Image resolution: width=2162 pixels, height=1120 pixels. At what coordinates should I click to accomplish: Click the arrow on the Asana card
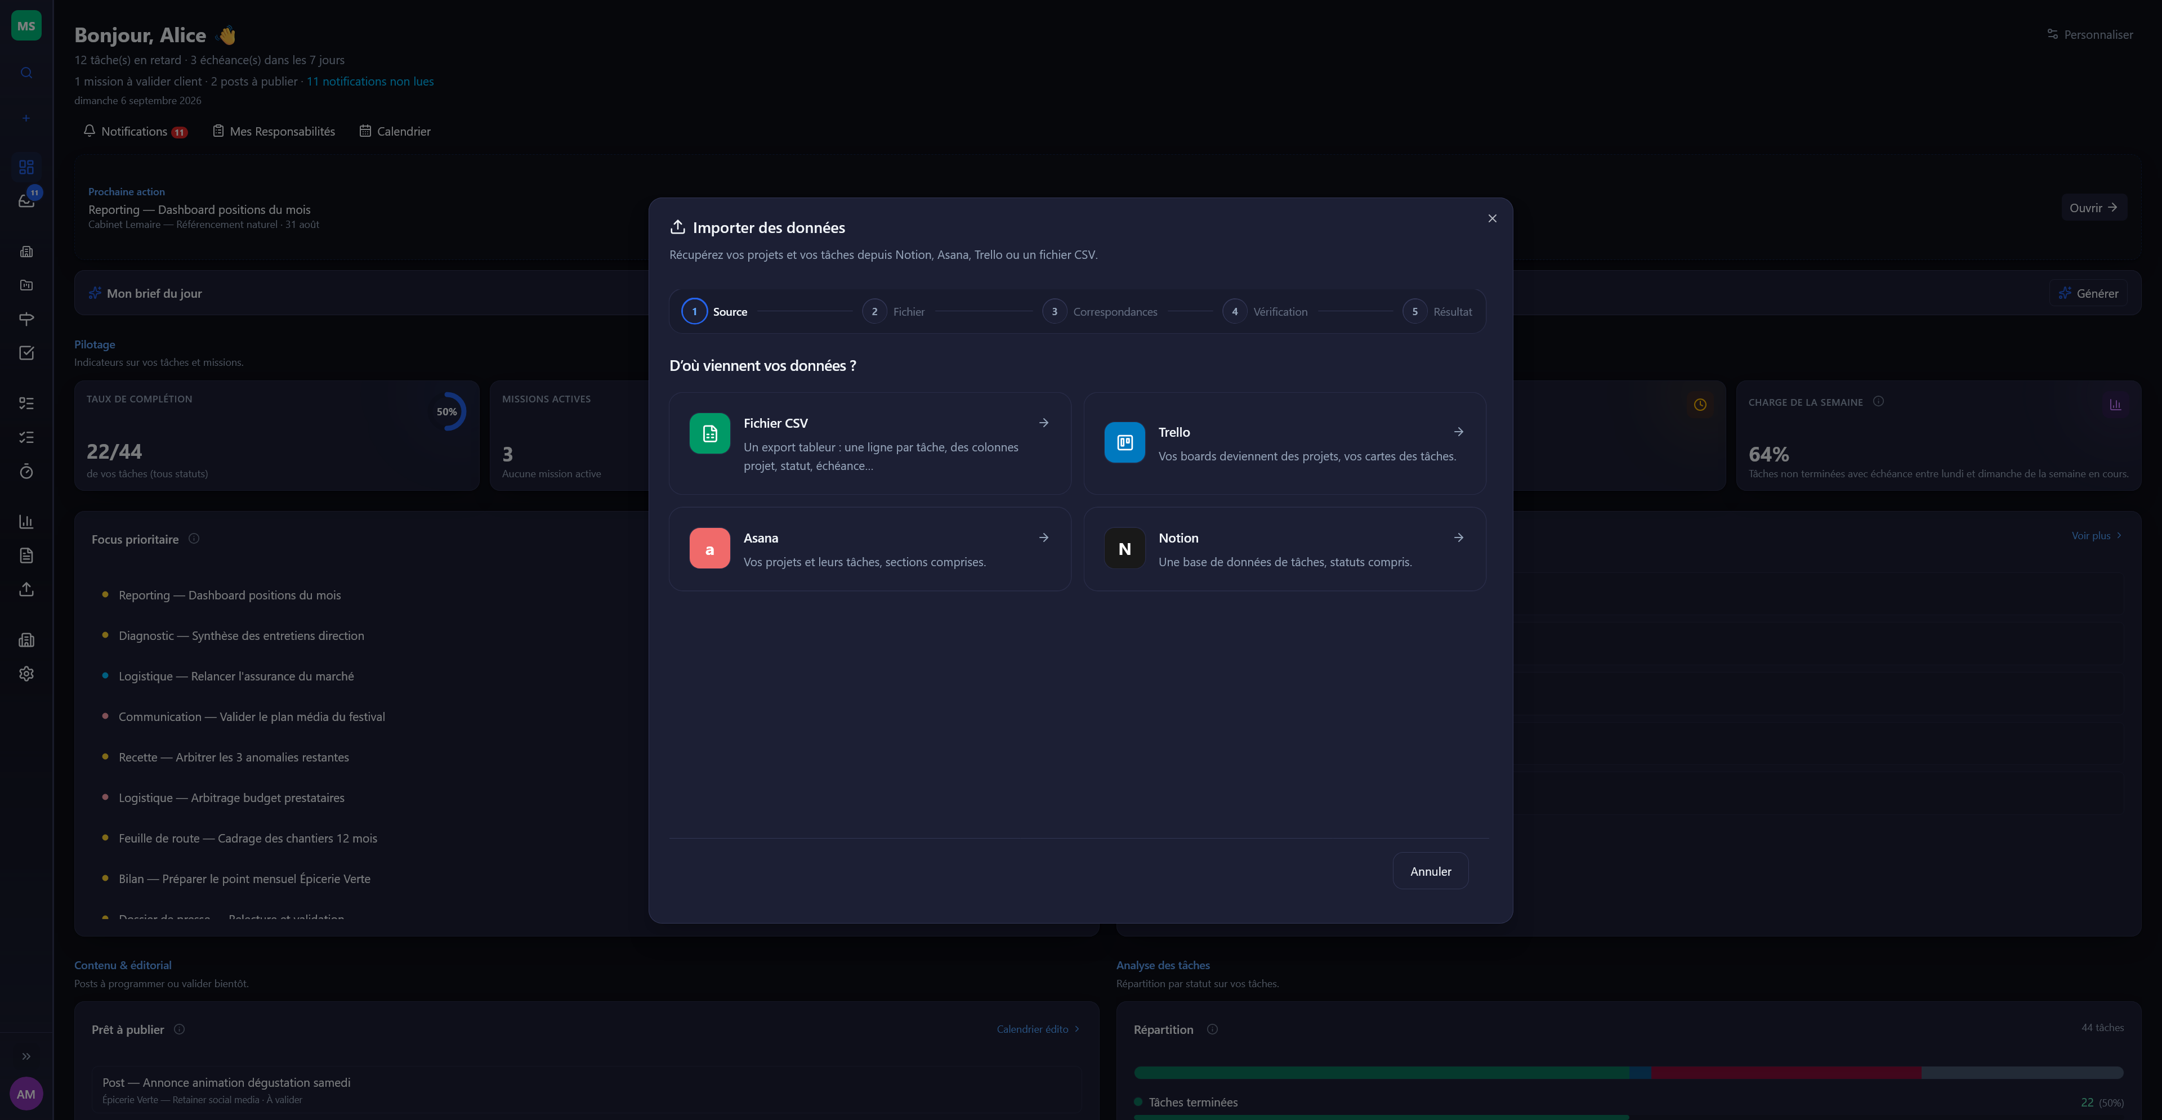(x=1043, y=537)
